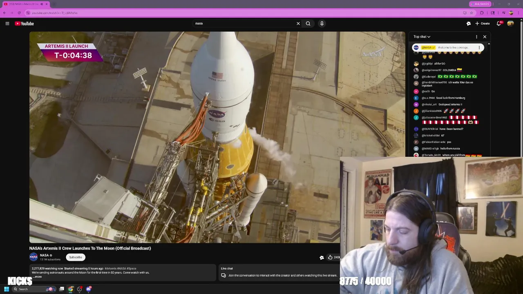Clear the 'nasa' search text
The height and width of the screenshot is (294, 523).
[298, 24]
